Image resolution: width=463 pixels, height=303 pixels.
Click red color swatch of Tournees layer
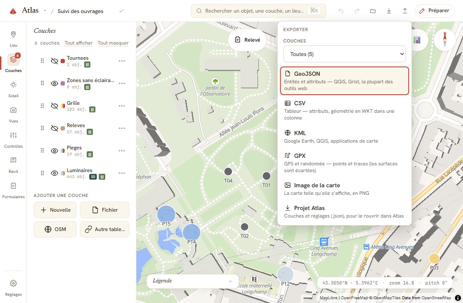[x=63, y=61]
